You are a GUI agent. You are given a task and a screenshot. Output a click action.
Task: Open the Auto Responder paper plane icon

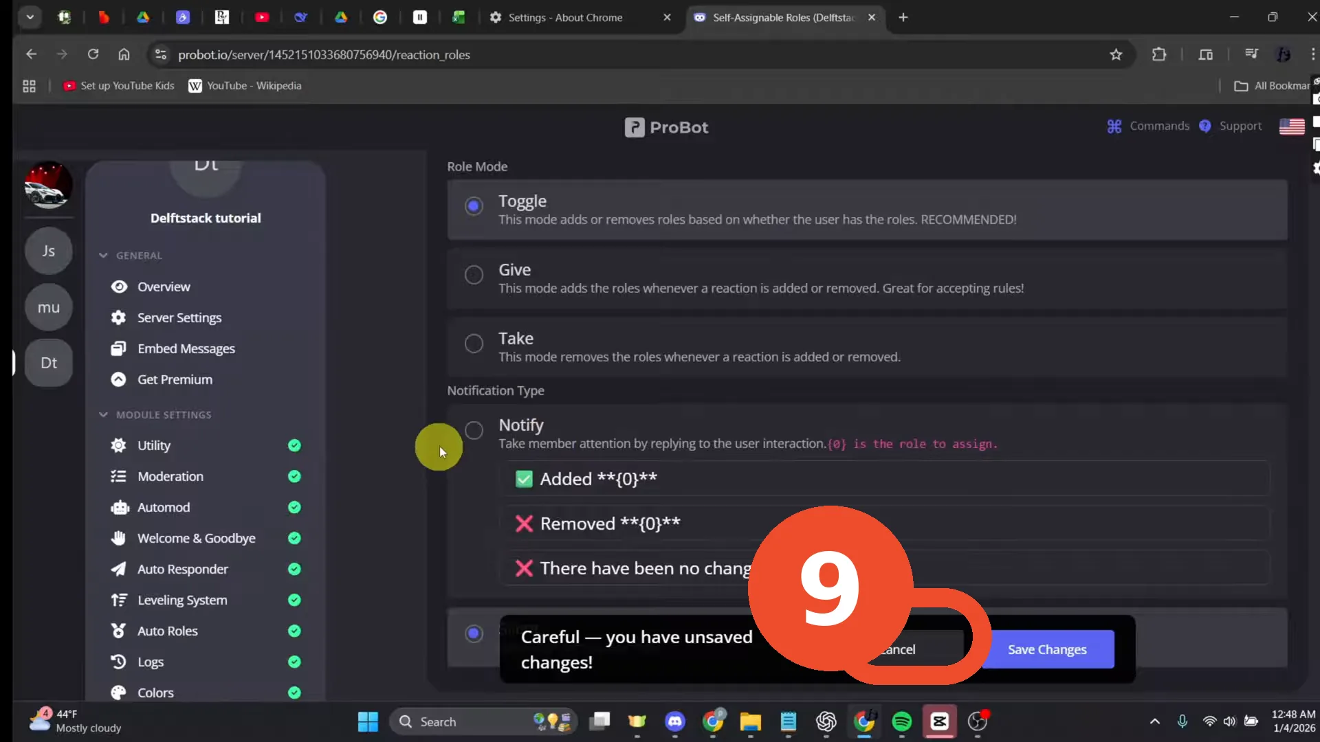pyautogui.click(x=119, y=569)
